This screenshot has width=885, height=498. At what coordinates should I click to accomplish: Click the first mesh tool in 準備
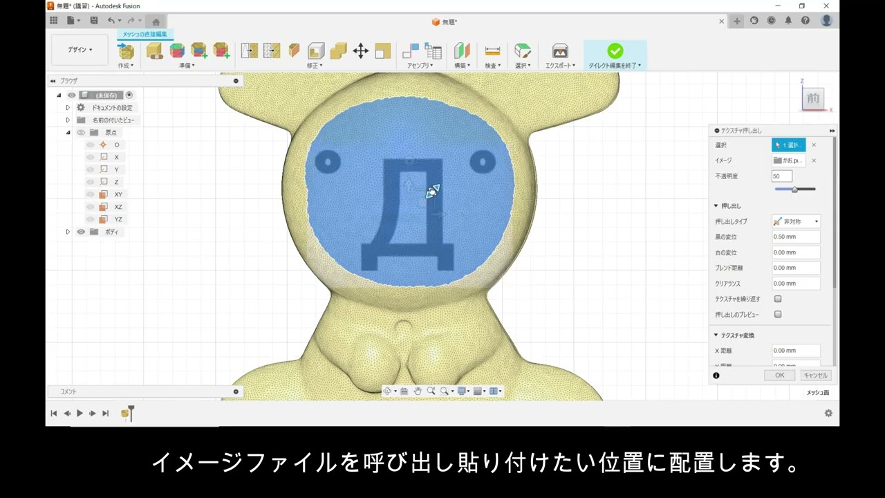click(x=155, y=50)
